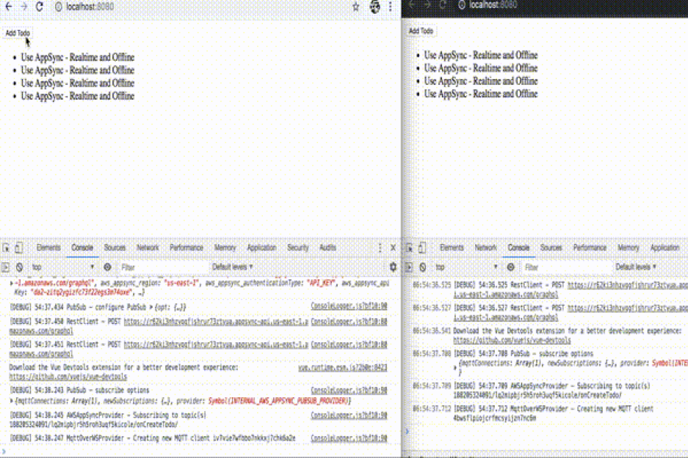Expand the mqttConnections object in right console
Image resolution: width=688 pixels, height=458 pixels.
pos(455,367)
